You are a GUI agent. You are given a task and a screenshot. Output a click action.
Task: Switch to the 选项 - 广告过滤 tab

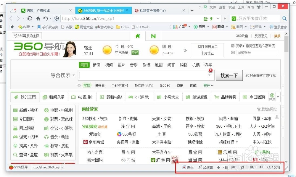(x=46, y=11)
